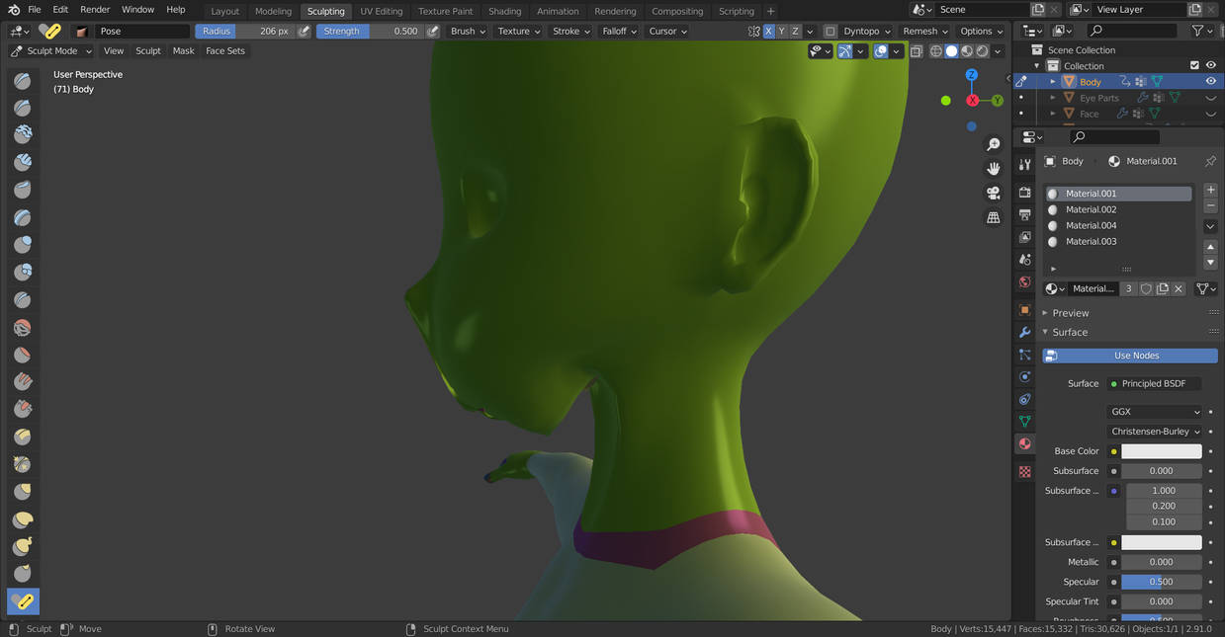Click the Use Nodes button
The height and width of the screenshot is (637, 1225).
coord(1130,356)
